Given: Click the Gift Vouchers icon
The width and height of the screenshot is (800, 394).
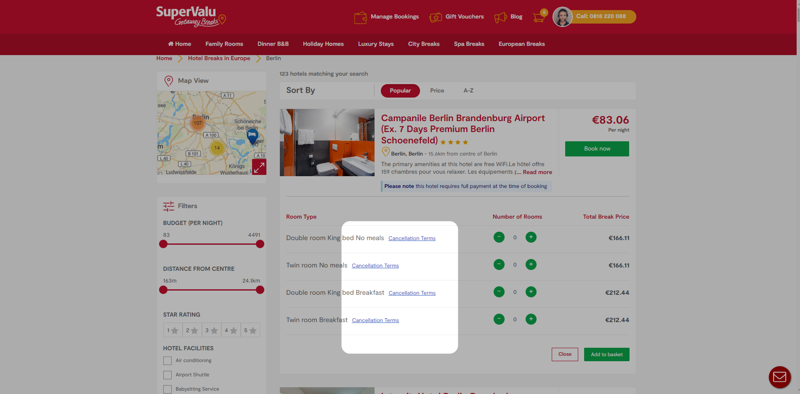Looking at the screenshot, I should [x=436, y=17].
